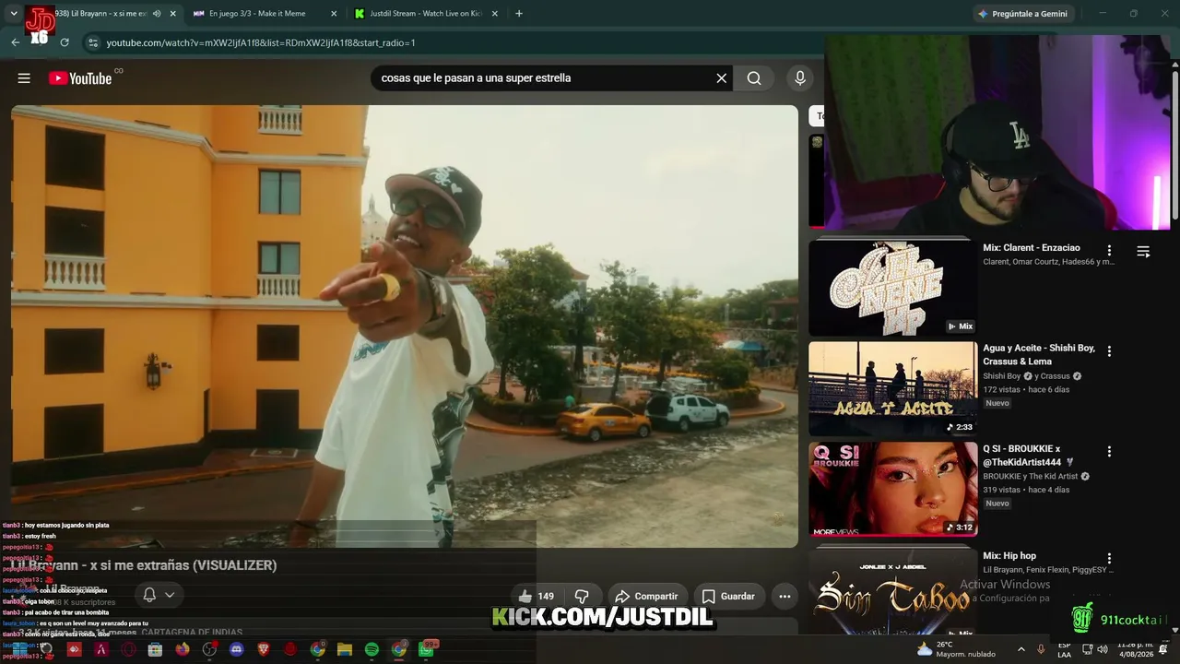Open the queue list icon beside Clarent mix
Image resolution: width=1180 pixels, height=664 pixels.
(1143, 252)
